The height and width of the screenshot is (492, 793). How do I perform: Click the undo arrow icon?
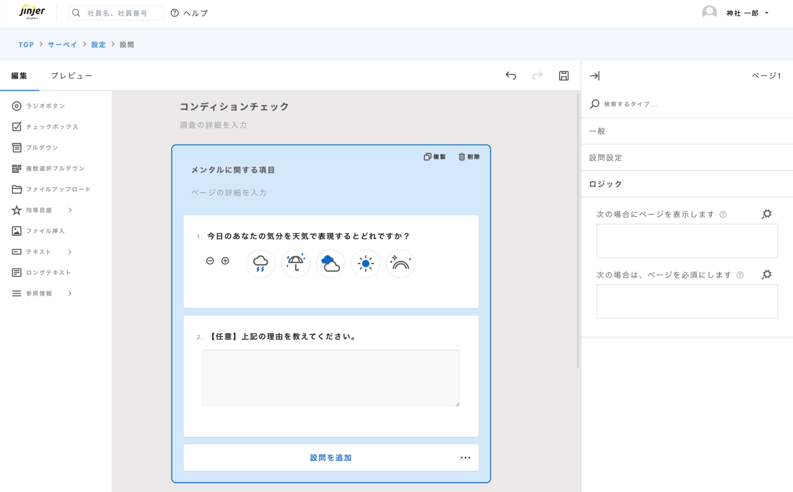(511, 76)
